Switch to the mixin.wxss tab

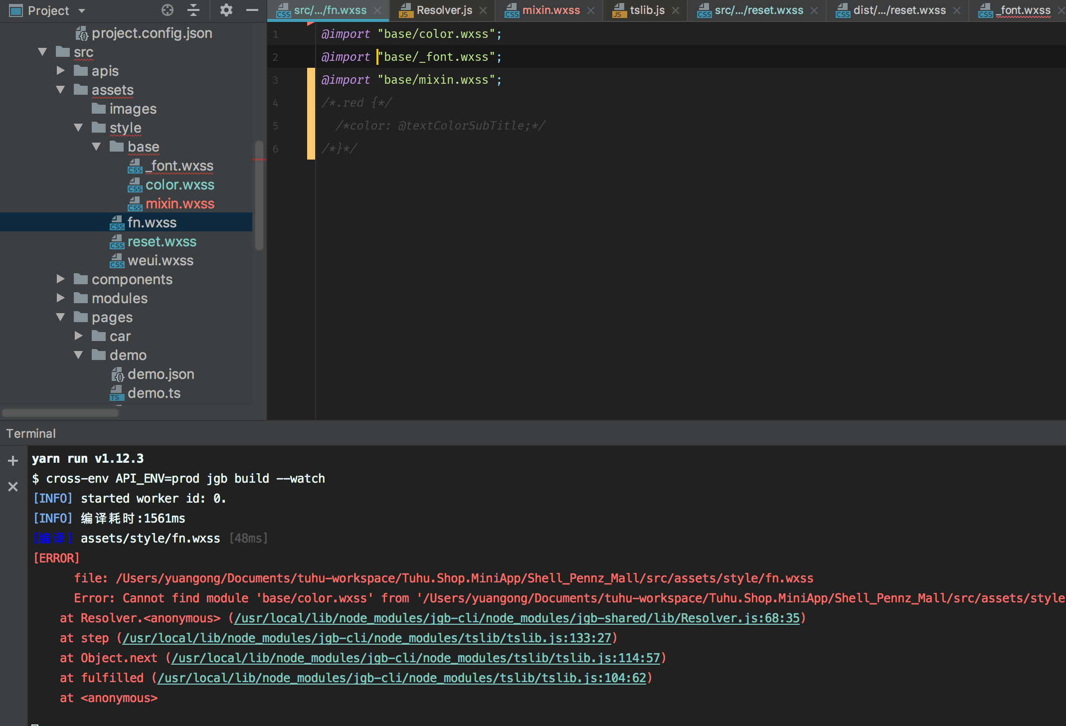coord(550,10)
